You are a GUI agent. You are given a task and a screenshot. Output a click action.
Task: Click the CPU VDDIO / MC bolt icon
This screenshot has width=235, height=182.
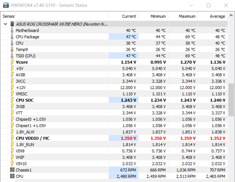[12, 138]
